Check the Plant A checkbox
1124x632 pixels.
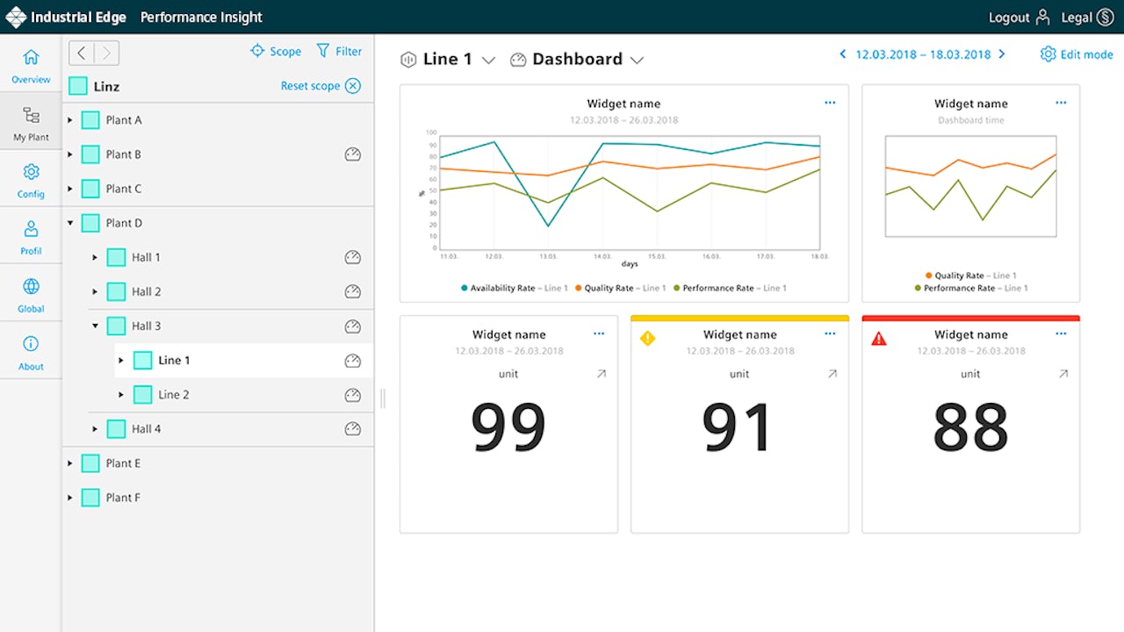[x=89, y=119]
